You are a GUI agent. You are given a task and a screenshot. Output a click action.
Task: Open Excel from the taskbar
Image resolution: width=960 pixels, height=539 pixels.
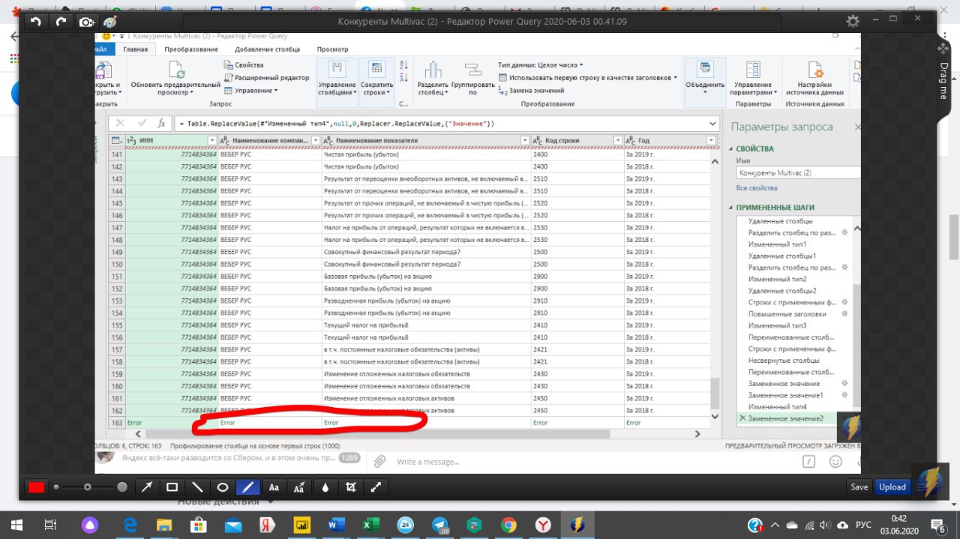pyautogui.click(x=370, y=525)
